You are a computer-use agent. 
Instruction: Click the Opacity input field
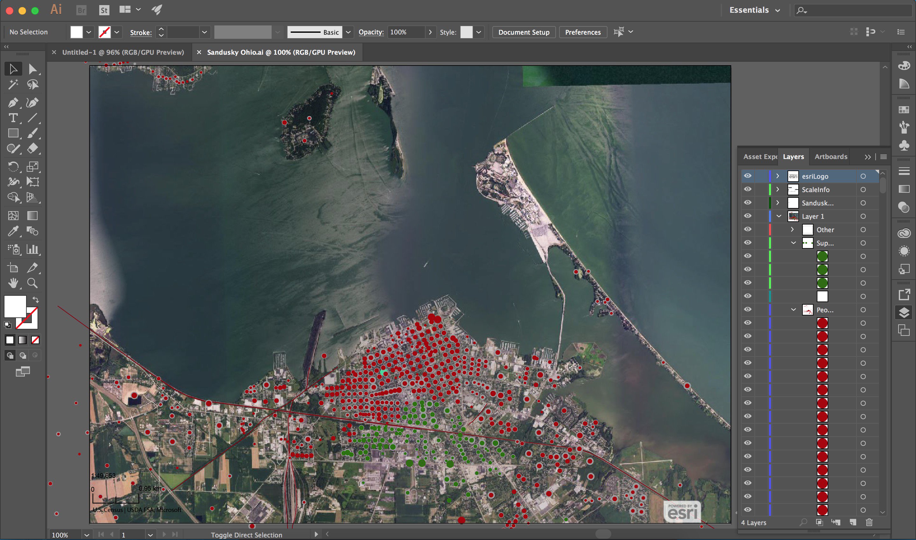point(406,32)
